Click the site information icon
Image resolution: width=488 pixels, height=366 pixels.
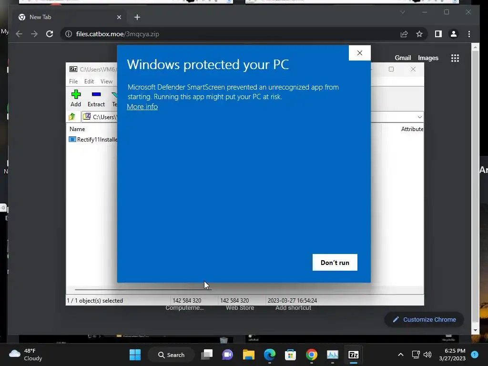(69, 34)
